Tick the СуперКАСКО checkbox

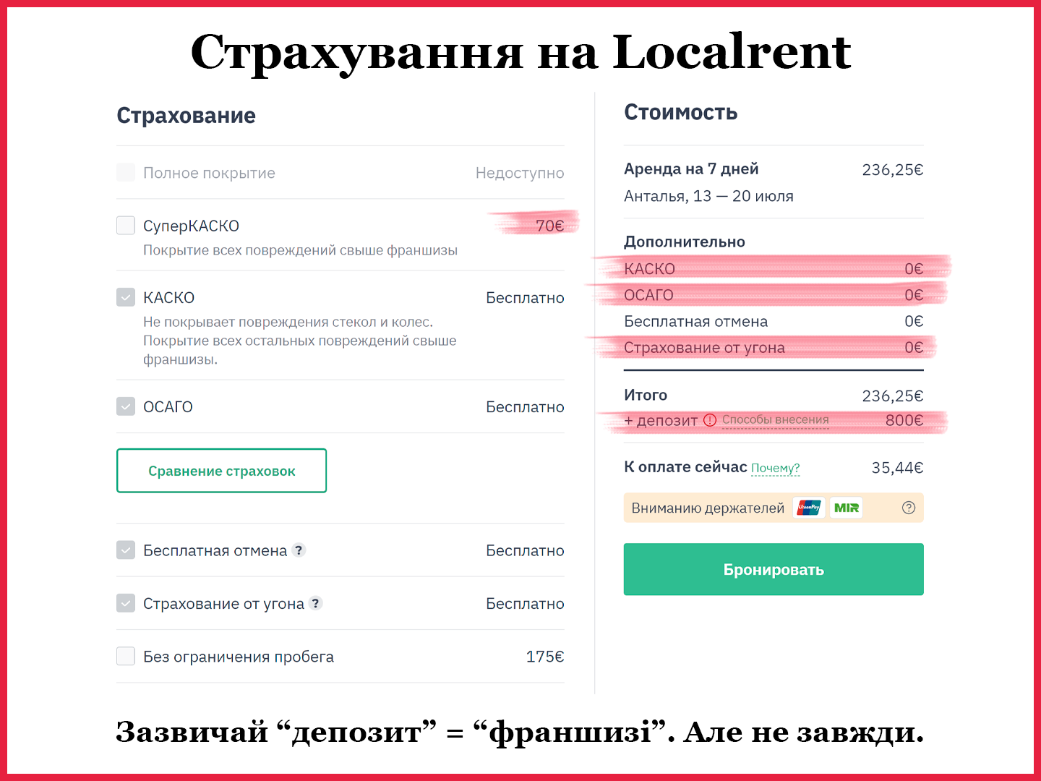[126, 226]
